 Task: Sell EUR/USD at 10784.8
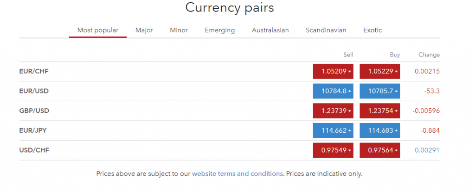(333, 91)
